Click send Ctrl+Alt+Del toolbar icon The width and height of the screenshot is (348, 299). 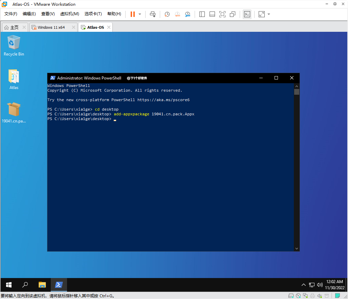pyautogui.click(x=153, y=14)
